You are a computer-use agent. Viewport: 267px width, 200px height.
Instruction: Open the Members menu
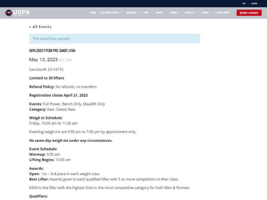tap(131, 13)
